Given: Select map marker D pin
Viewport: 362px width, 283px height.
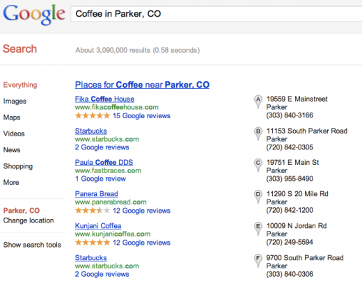Looking at the screenshot, I should [258, 197].
